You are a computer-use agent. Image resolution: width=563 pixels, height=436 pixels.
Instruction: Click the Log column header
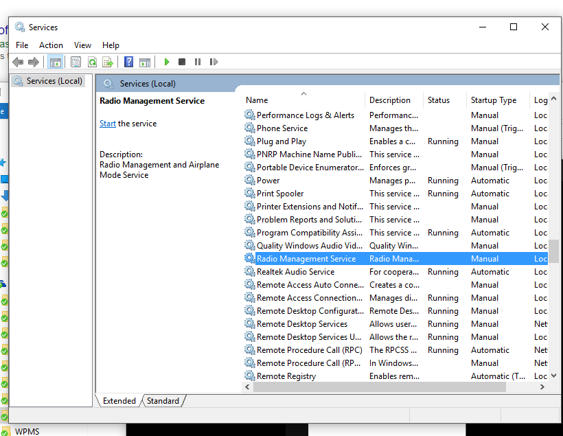click(x=539, y=100)
